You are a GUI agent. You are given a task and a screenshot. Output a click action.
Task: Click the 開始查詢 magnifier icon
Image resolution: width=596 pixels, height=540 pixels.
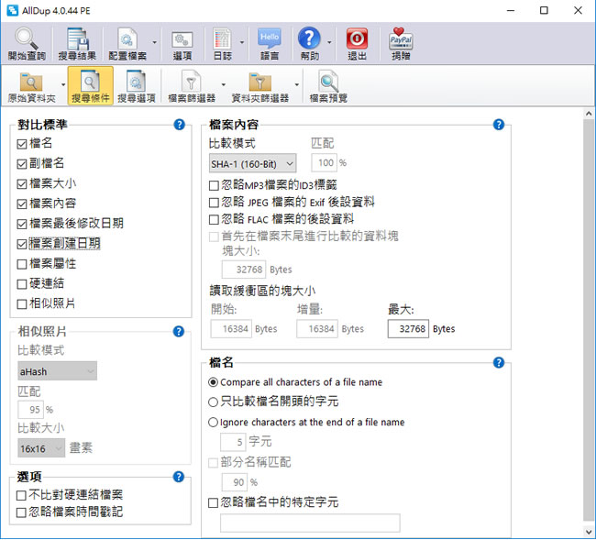26,40
